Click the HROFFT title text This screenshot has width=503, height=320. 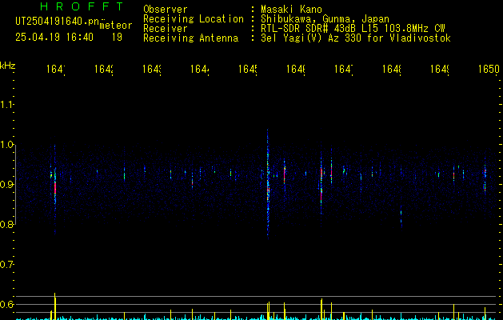coord(82,6)
